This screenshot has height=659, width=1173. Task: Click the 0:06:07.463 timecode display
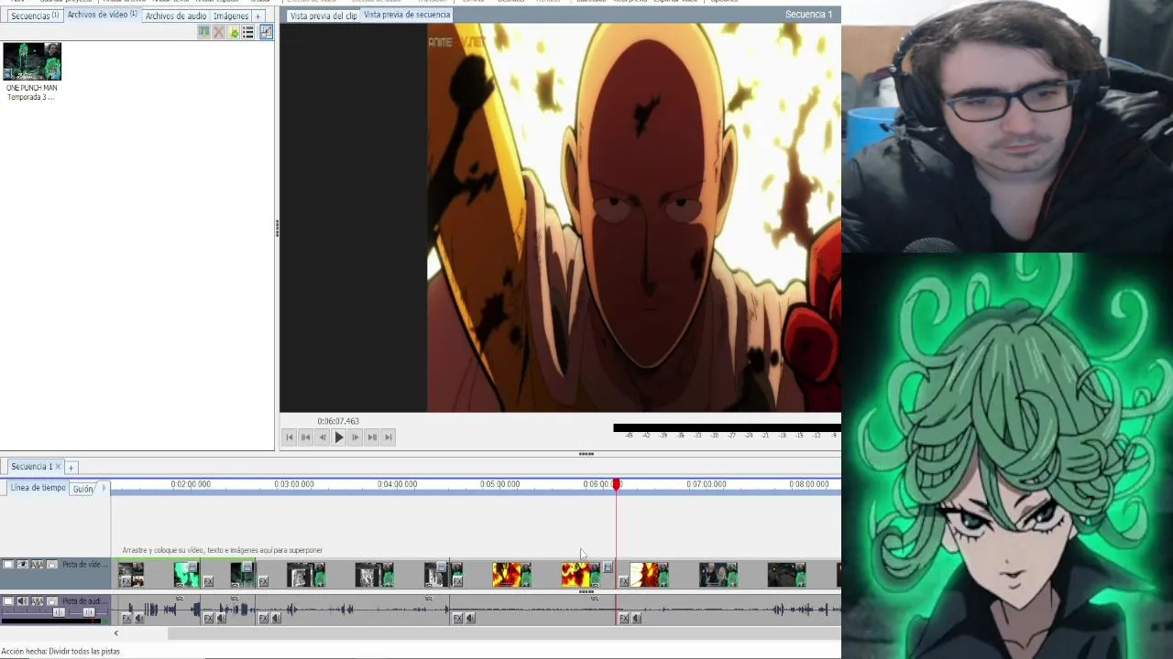338,421
